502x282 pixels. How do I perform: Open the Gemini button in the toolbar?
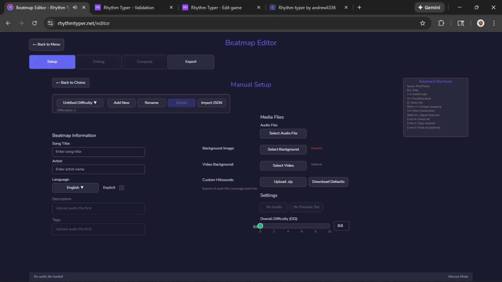pyautogui.click(x=430, y=7)
